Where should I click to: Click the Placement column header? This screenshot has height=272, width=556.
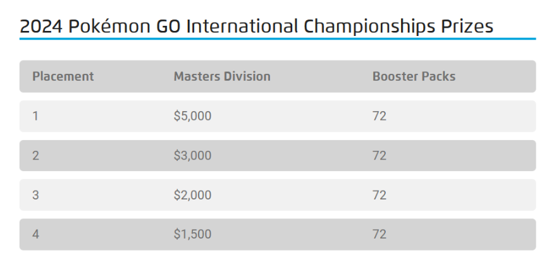63,76
